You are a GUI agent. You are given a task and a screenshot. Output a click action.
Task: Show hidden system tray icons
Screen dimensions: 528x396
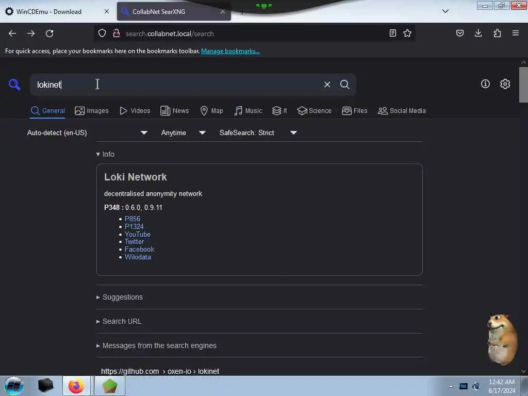coord(451,387)
